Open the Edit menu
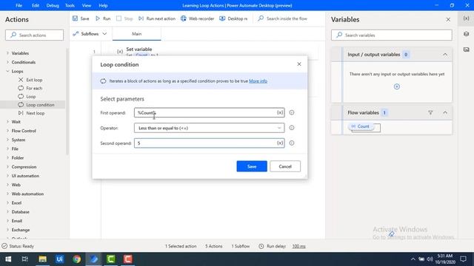Viewport: 474px width, 266px height. [x=36, y=5]
